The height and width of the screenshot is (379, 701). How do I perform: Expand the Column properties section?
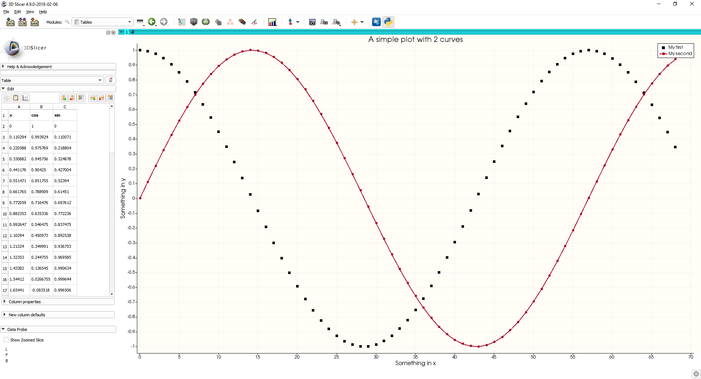tap(25, 302)
